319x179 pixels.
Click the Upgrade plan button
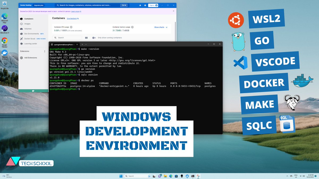[x=38, y=5]
